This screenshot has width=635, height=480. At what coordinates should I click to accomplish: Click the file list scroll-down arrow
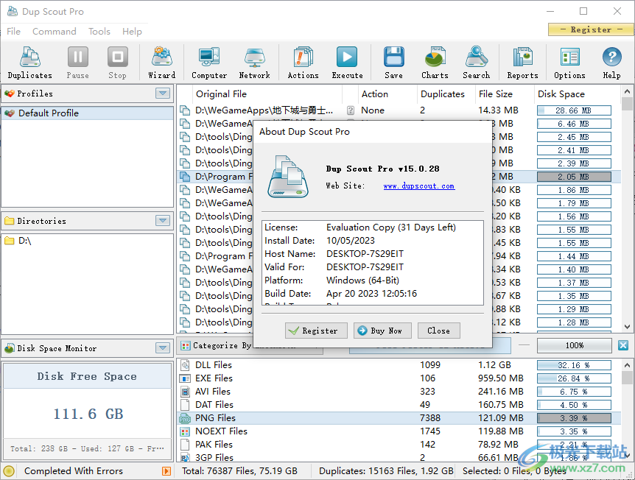(x=628, y=327)
